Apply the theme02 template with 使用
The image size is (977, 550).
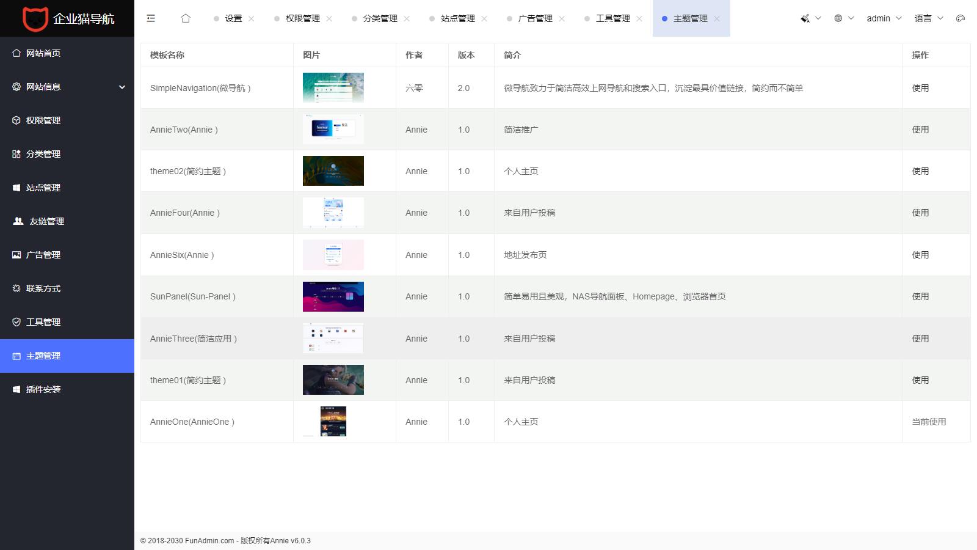point(920,171)
